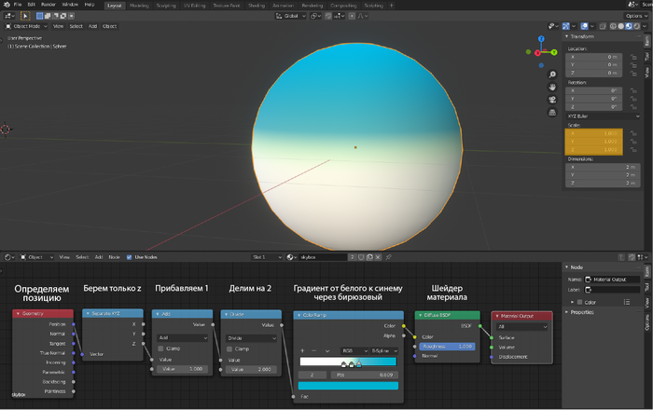Switch perspective/orthographic grid gizmo icon
The image size is (653, 410).
click(552, 113)
